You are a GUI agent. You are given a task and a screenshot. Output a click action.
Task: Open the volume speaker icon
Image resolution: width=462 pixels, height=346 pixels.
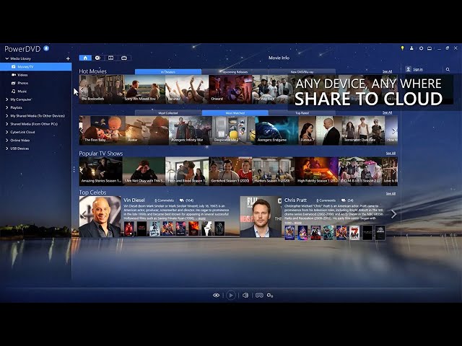[245, 295]
